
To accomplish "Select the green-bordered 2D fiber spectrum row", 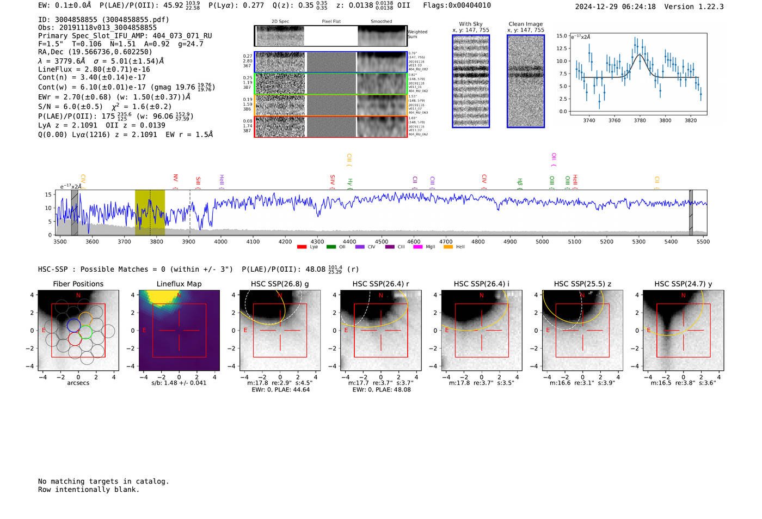I will pyautogui.click(x=330, y=84).
